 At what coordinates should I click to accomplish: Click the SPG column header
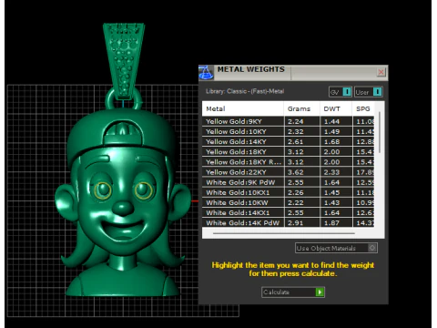point(363,108)
